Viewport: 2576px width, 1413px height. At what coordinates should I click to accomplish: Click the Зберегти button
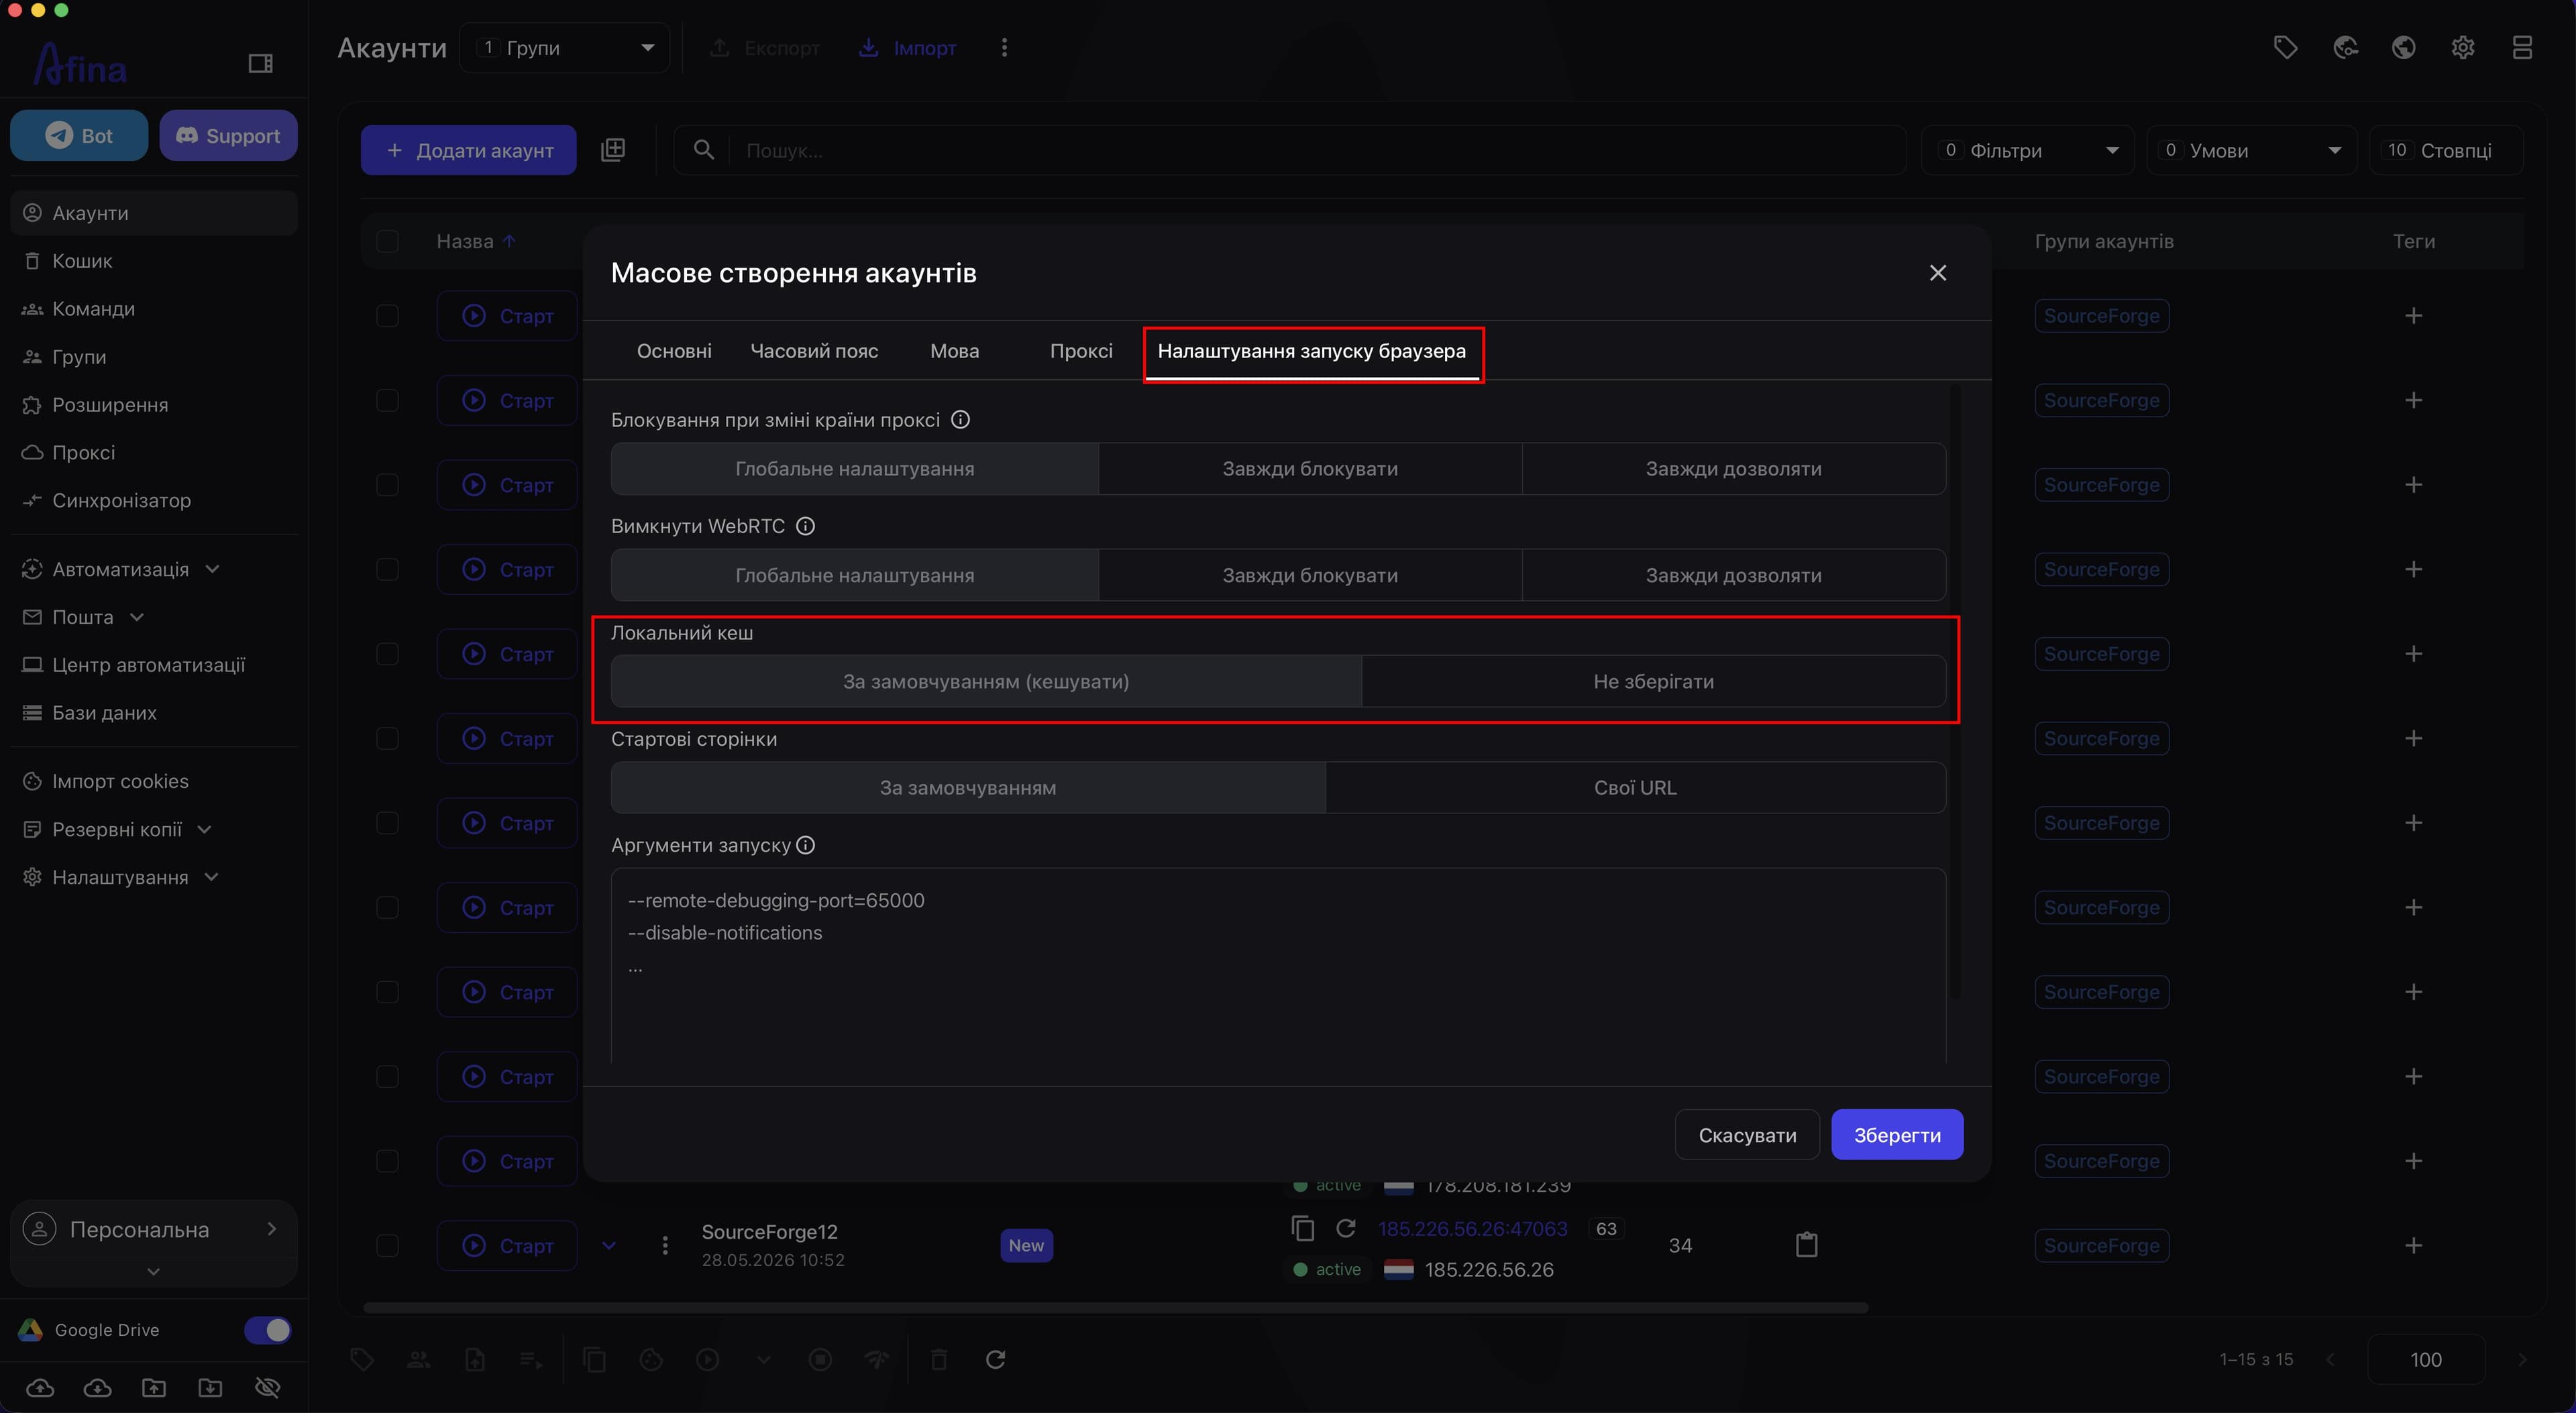[1897, 1135]
